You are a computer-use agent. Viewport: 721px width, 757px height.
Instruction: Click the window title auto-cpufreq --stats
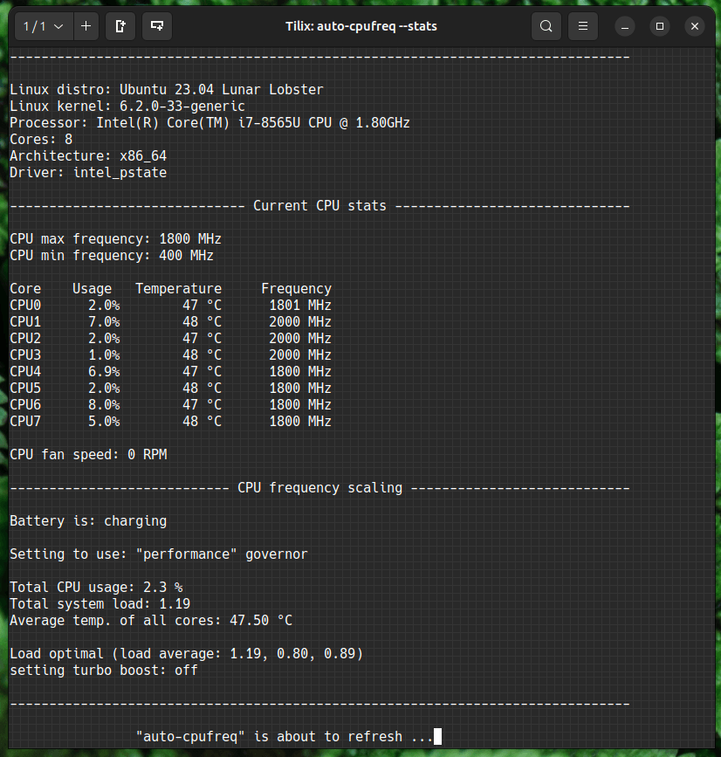pos(361,26)
